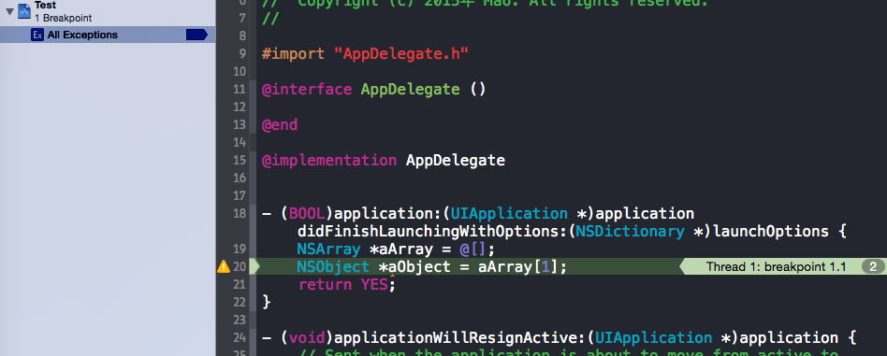Click gutter line number 21
The width and height of the screenshot is (887, 356).
(x=240, y=284)
